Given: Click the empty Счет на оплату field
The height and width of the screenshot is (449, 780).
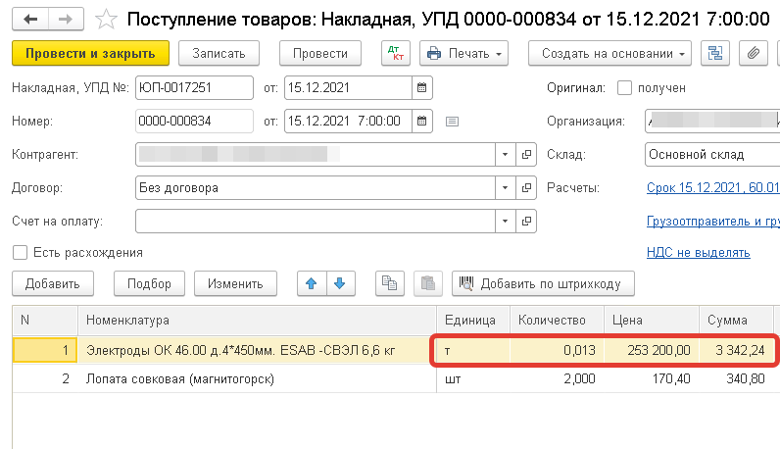Looking at the screenshot, I should click(316, 221).
